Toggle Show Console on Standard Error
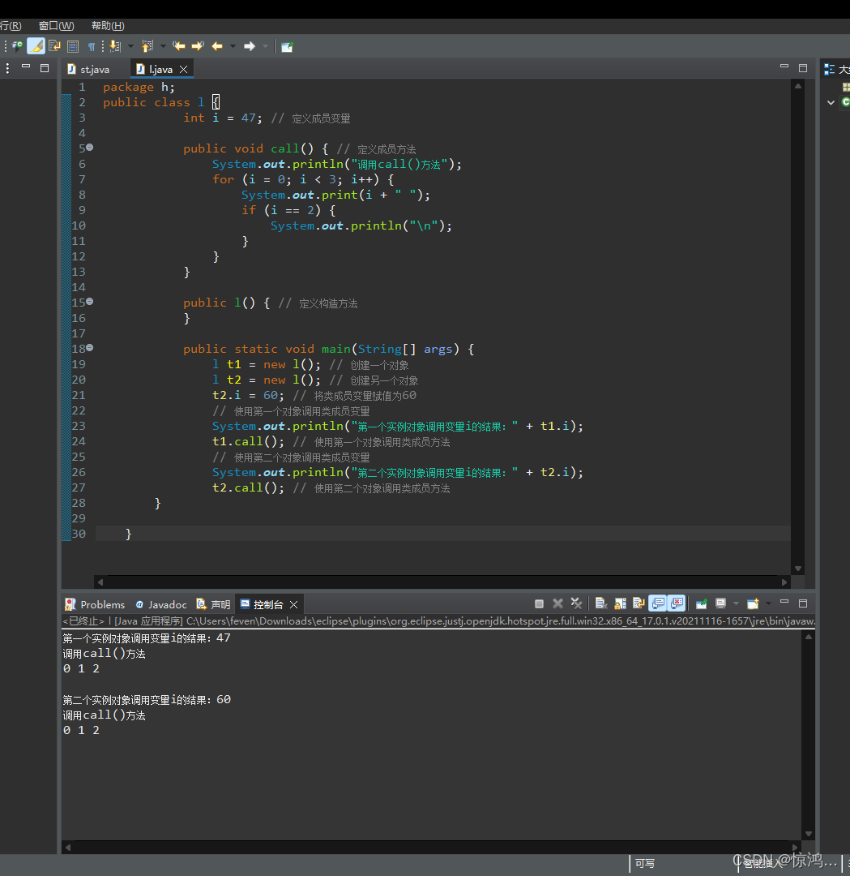This screenshot has height=876, width=850. tap(677, 603)
